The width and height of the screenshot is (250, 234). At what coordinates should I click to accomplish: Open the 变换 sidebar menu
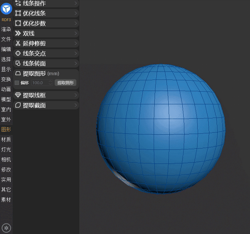click(x=6, y=79)
